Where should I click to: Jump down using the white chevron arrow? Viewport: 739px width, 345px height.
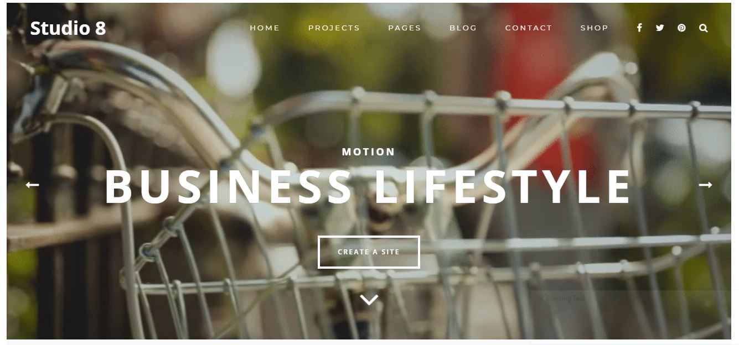click(x=369, y=300)
